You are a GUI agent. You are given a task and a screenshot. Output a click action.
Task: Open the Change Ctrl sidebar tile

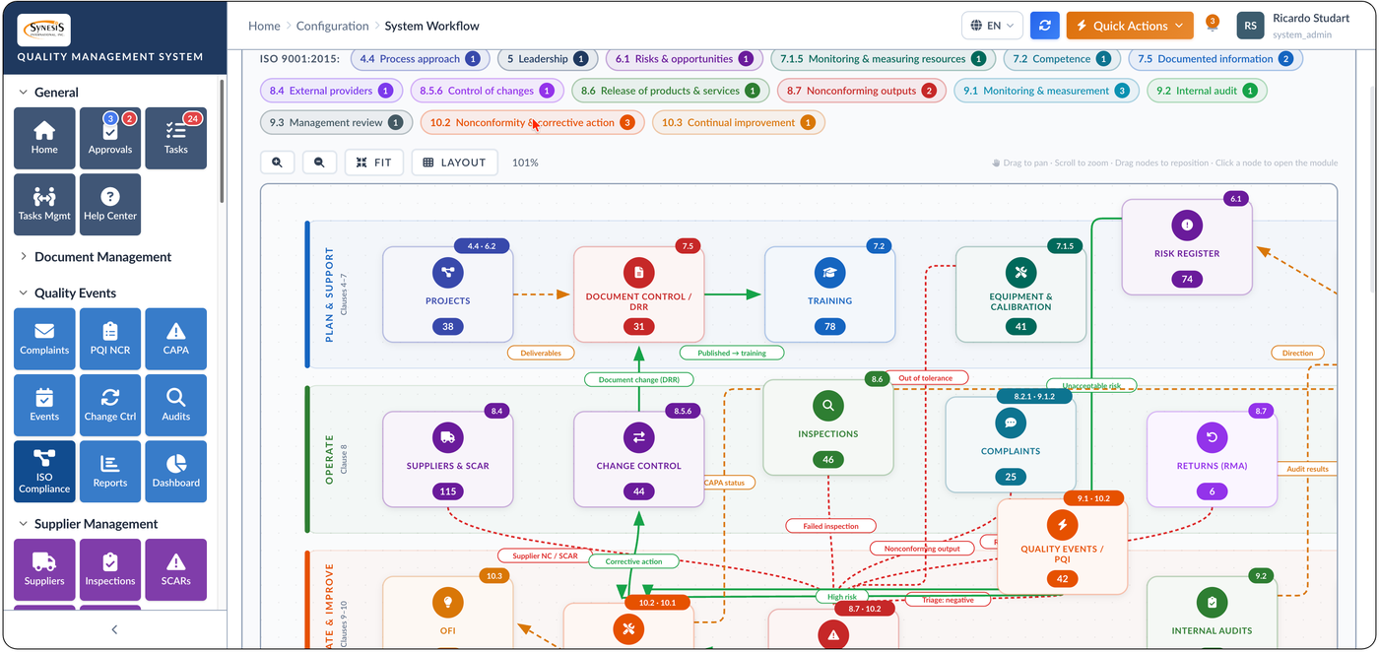pyautogui.click(x=110, y=405)
